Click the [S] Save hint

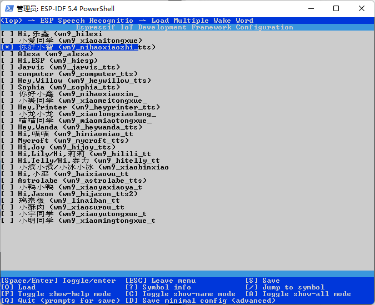pos(263,281)
